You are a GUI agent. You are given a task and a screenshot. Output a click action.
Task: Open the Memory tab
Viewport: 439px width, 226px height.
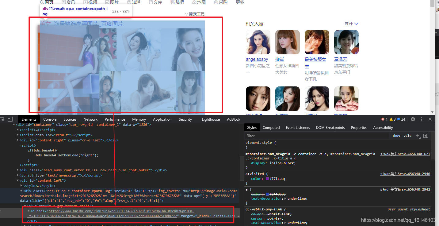pyautogui.click(x=139, y=119)
